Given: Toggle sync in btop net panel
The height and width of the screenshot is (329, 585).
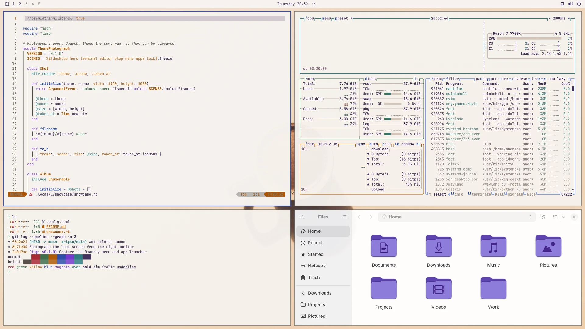Looking at the screenshot, I should (361, 144).
